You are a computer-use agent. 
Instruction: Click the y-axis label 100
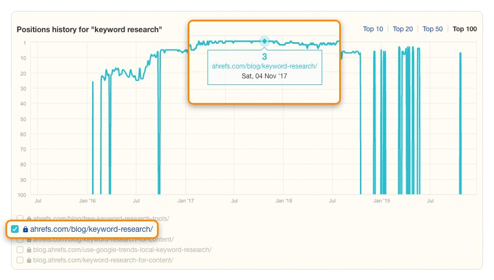(x=22, y=195)
